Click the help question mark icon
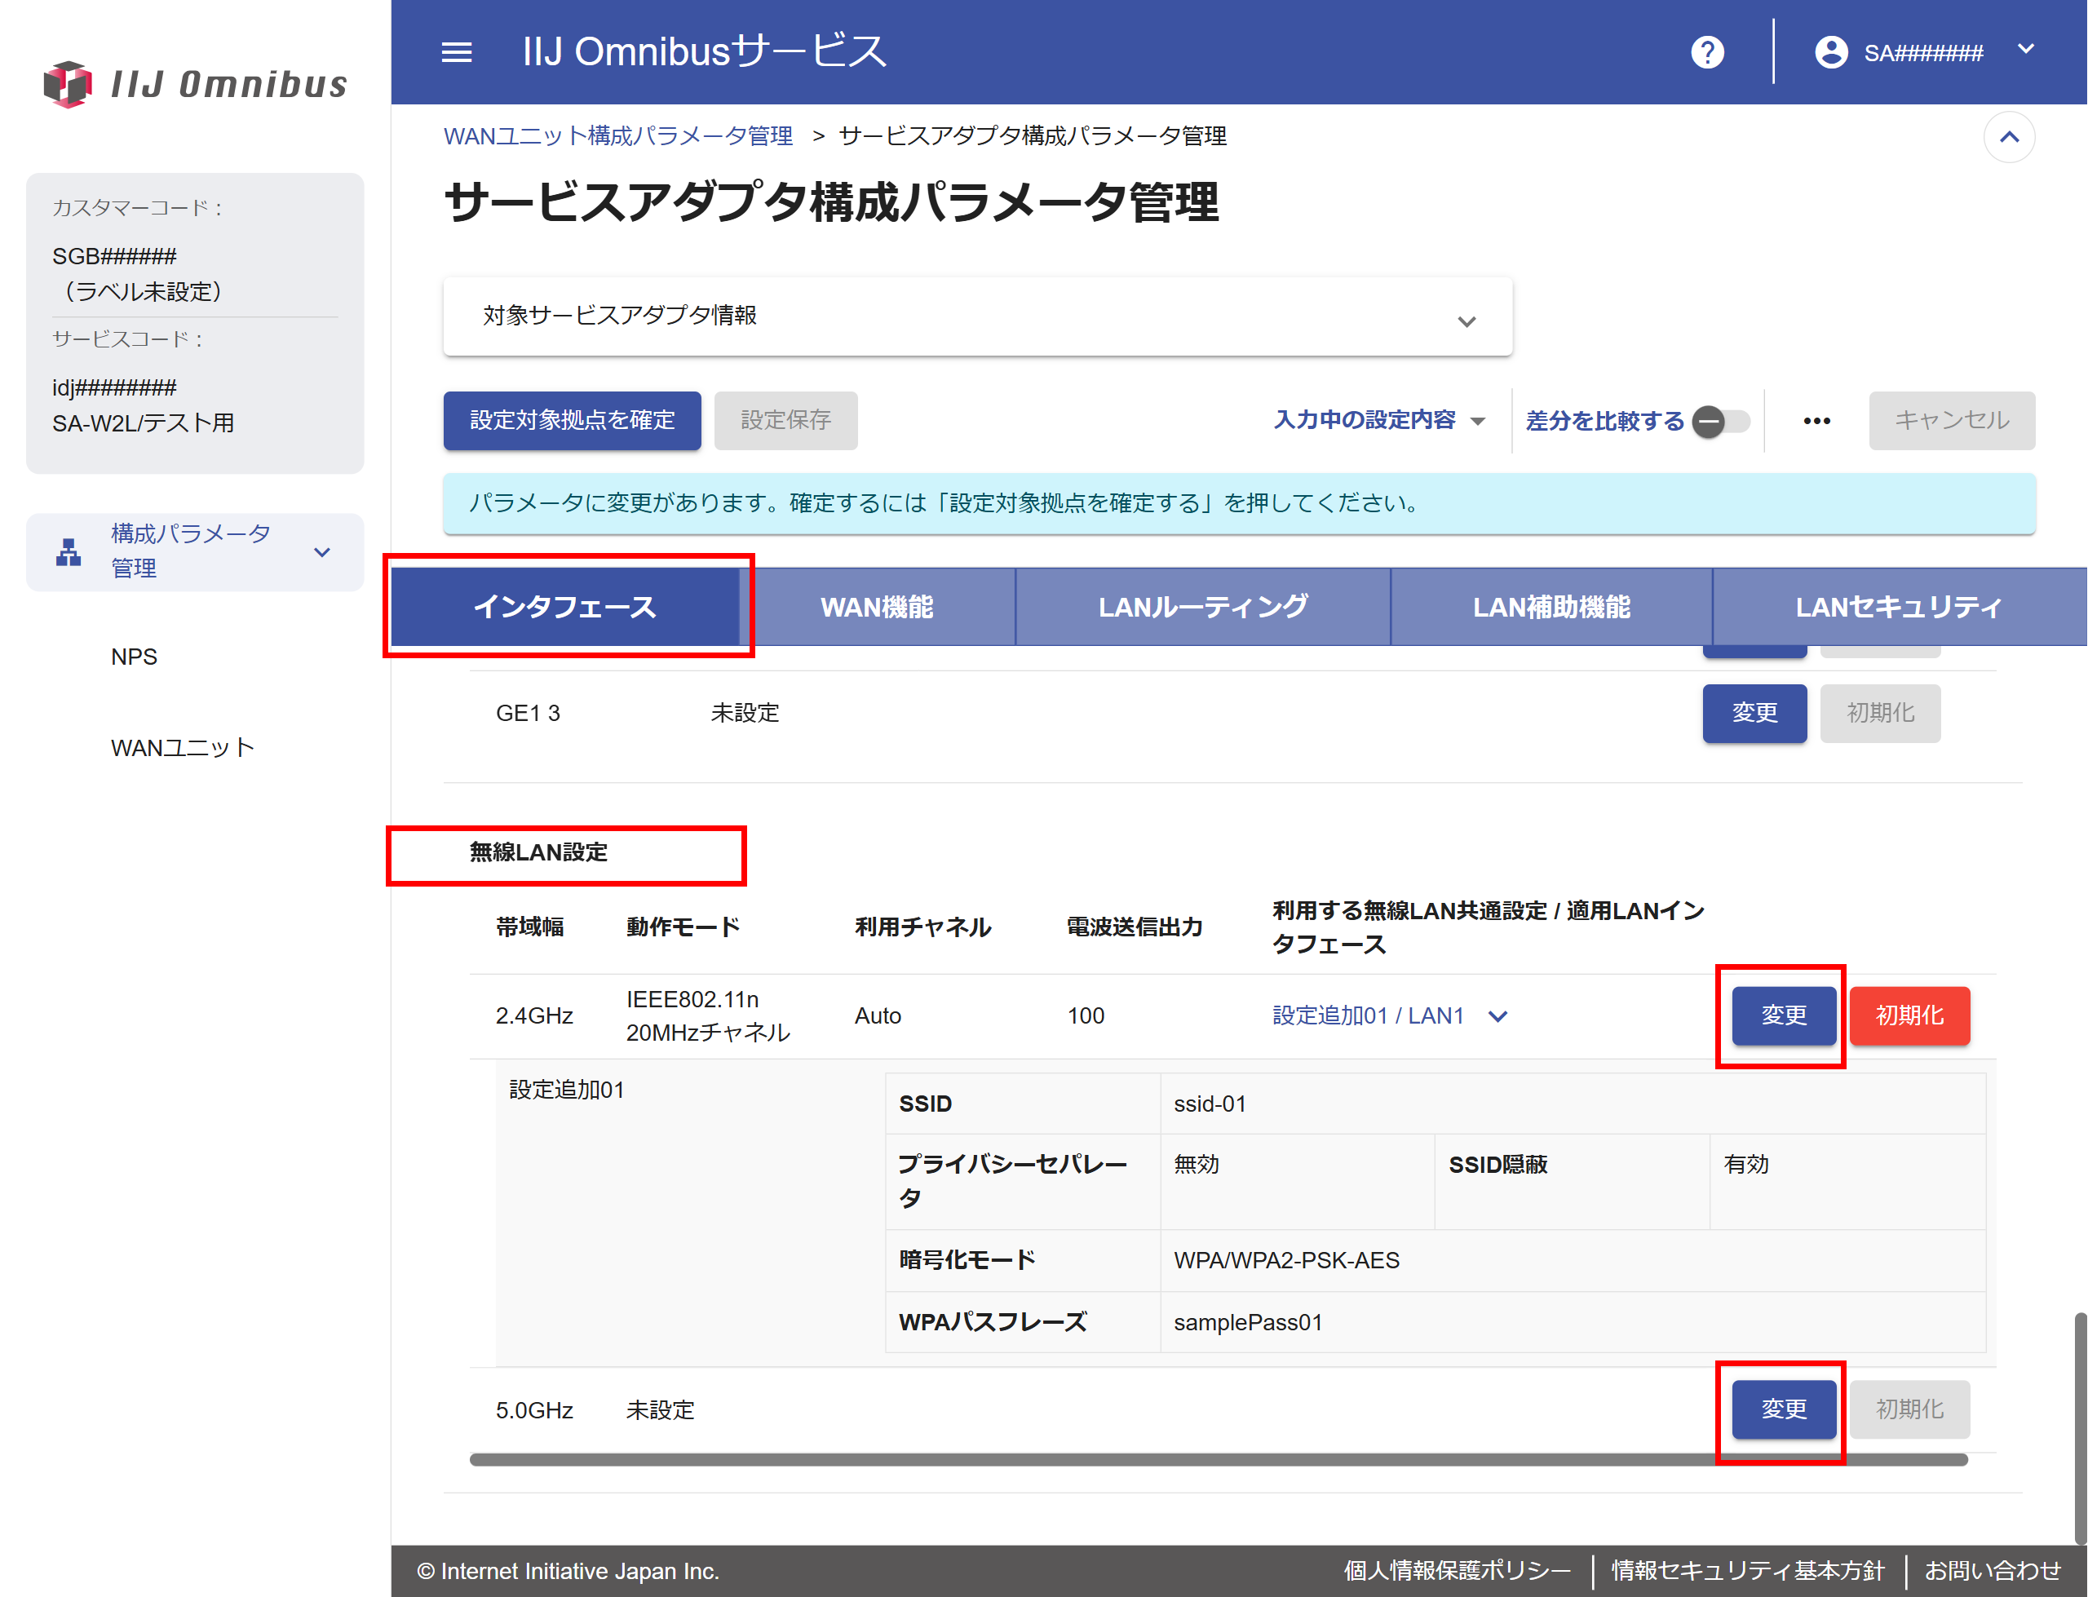 pos(1707,52)
